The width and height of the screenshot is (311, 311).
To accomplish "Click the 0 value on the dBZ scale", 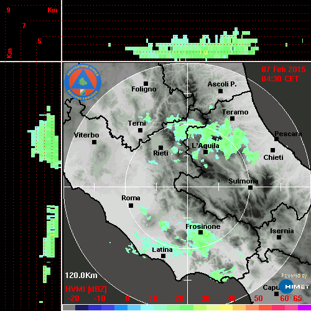I will pos(128,299).
